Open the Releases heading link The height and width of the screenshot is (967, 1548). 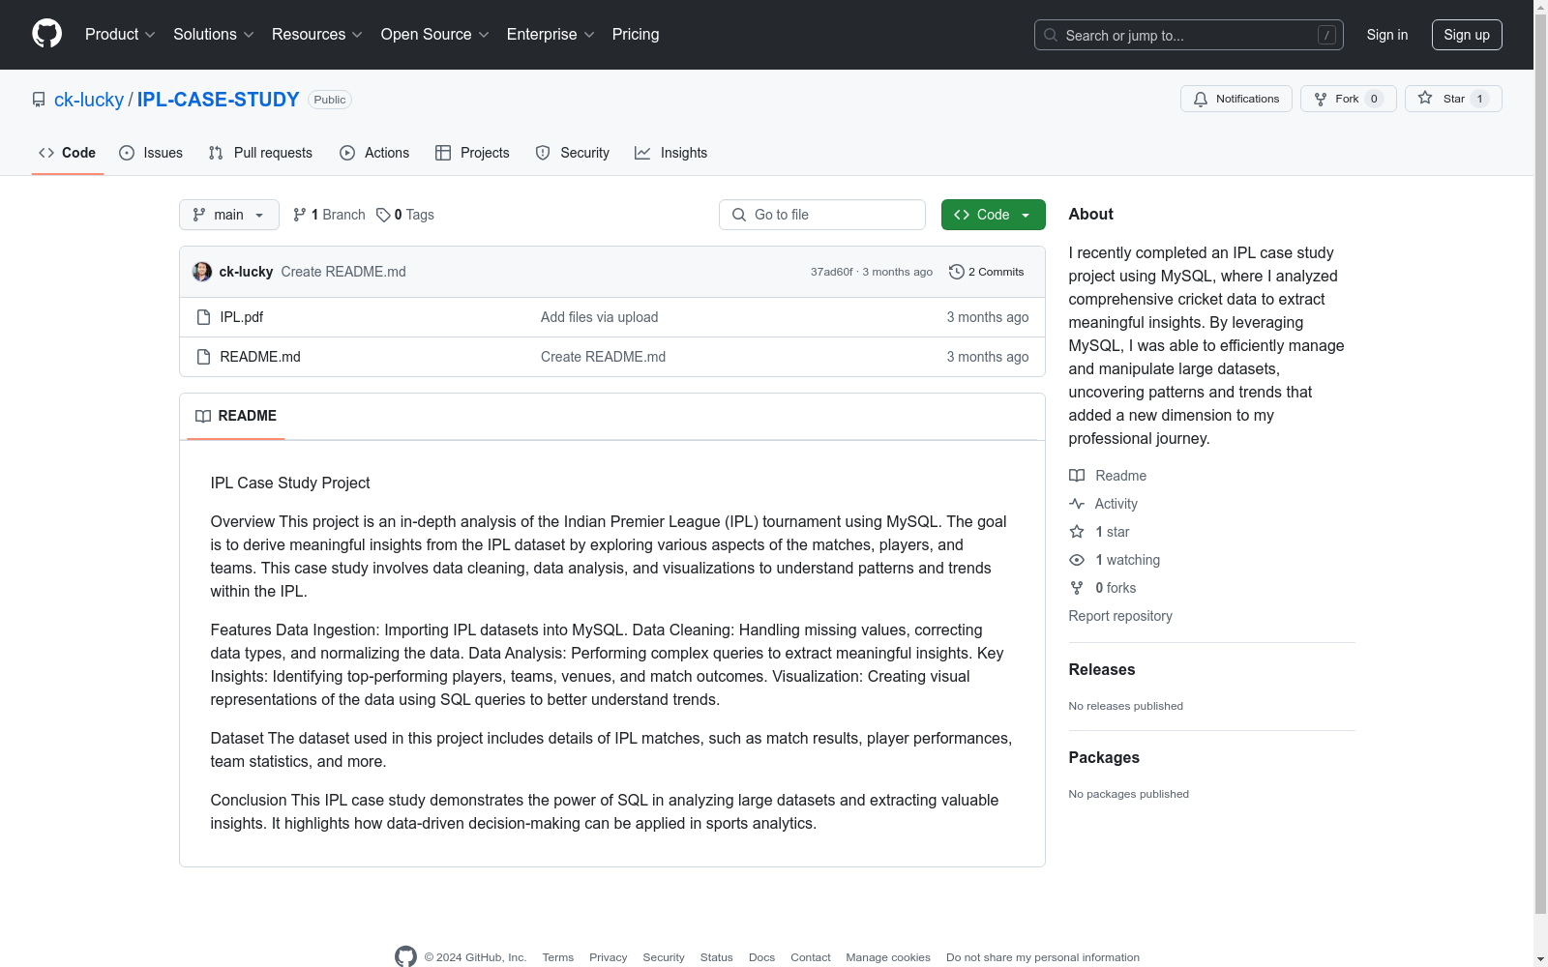pos(1102,669)
